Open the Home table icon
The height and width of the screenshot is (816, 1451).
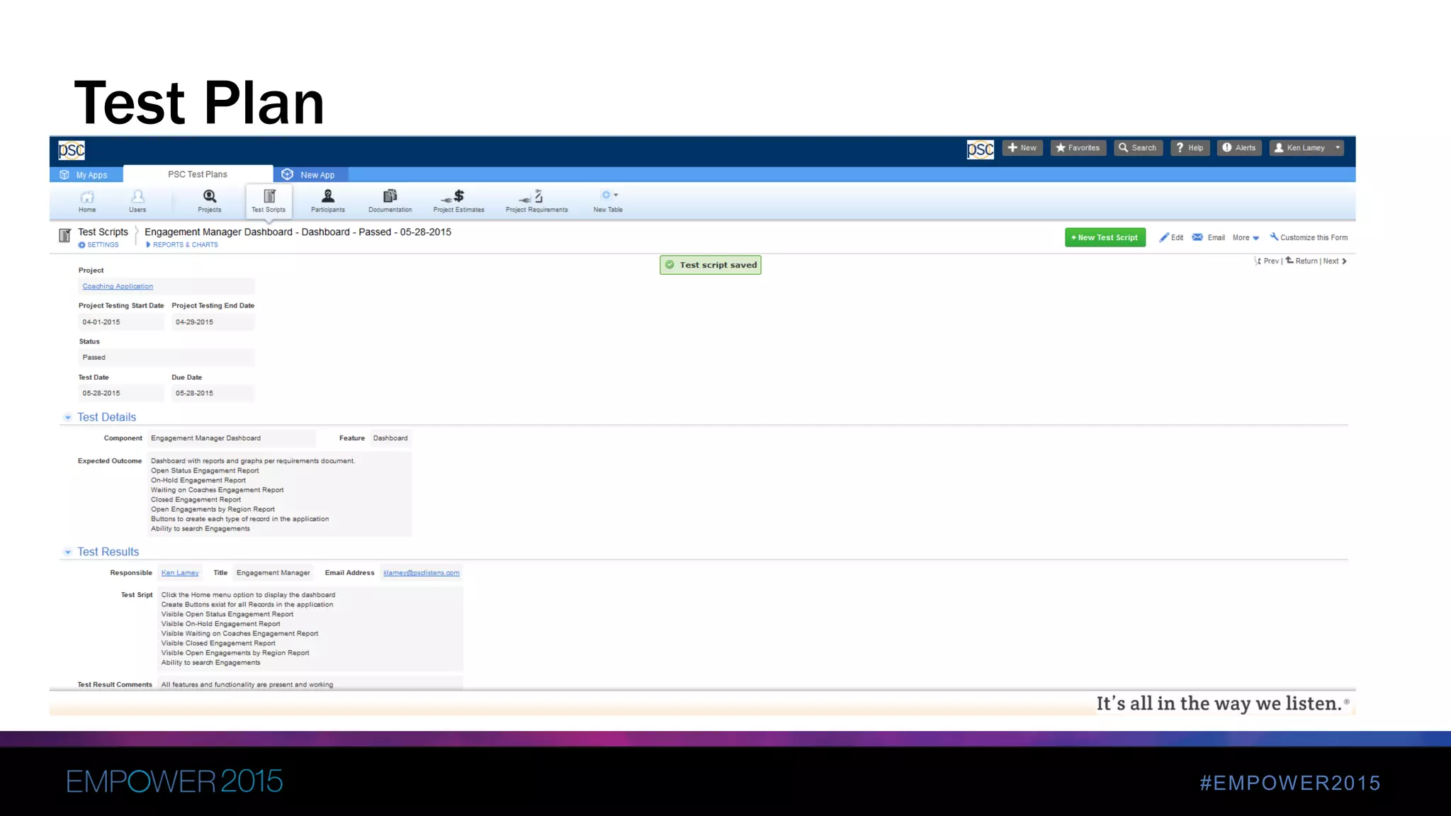point(87,197)
